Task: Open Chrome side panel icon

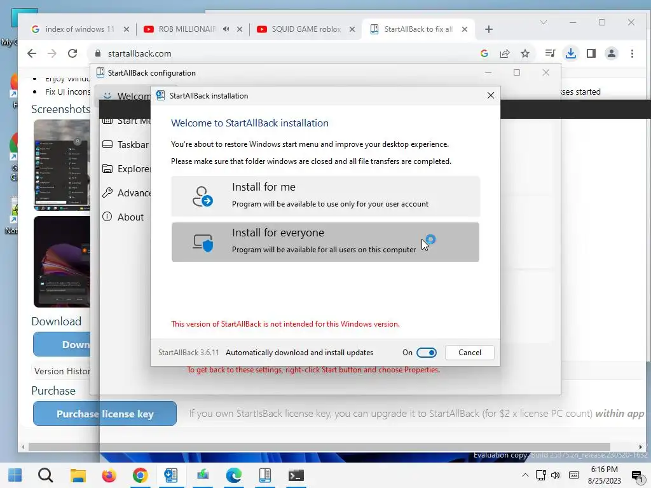Action: pyautogui.click(x=591, y=53)
